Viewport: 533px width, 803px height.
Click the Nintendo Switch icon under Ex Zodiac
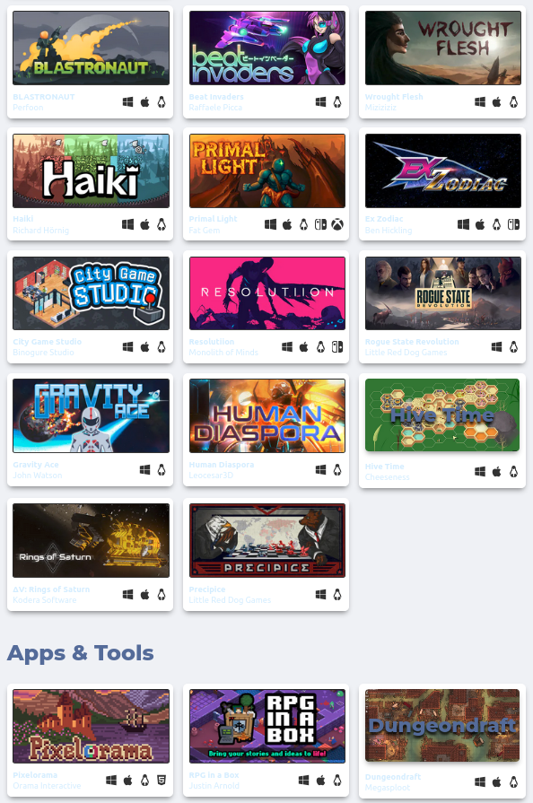click(x=513, y=224)
